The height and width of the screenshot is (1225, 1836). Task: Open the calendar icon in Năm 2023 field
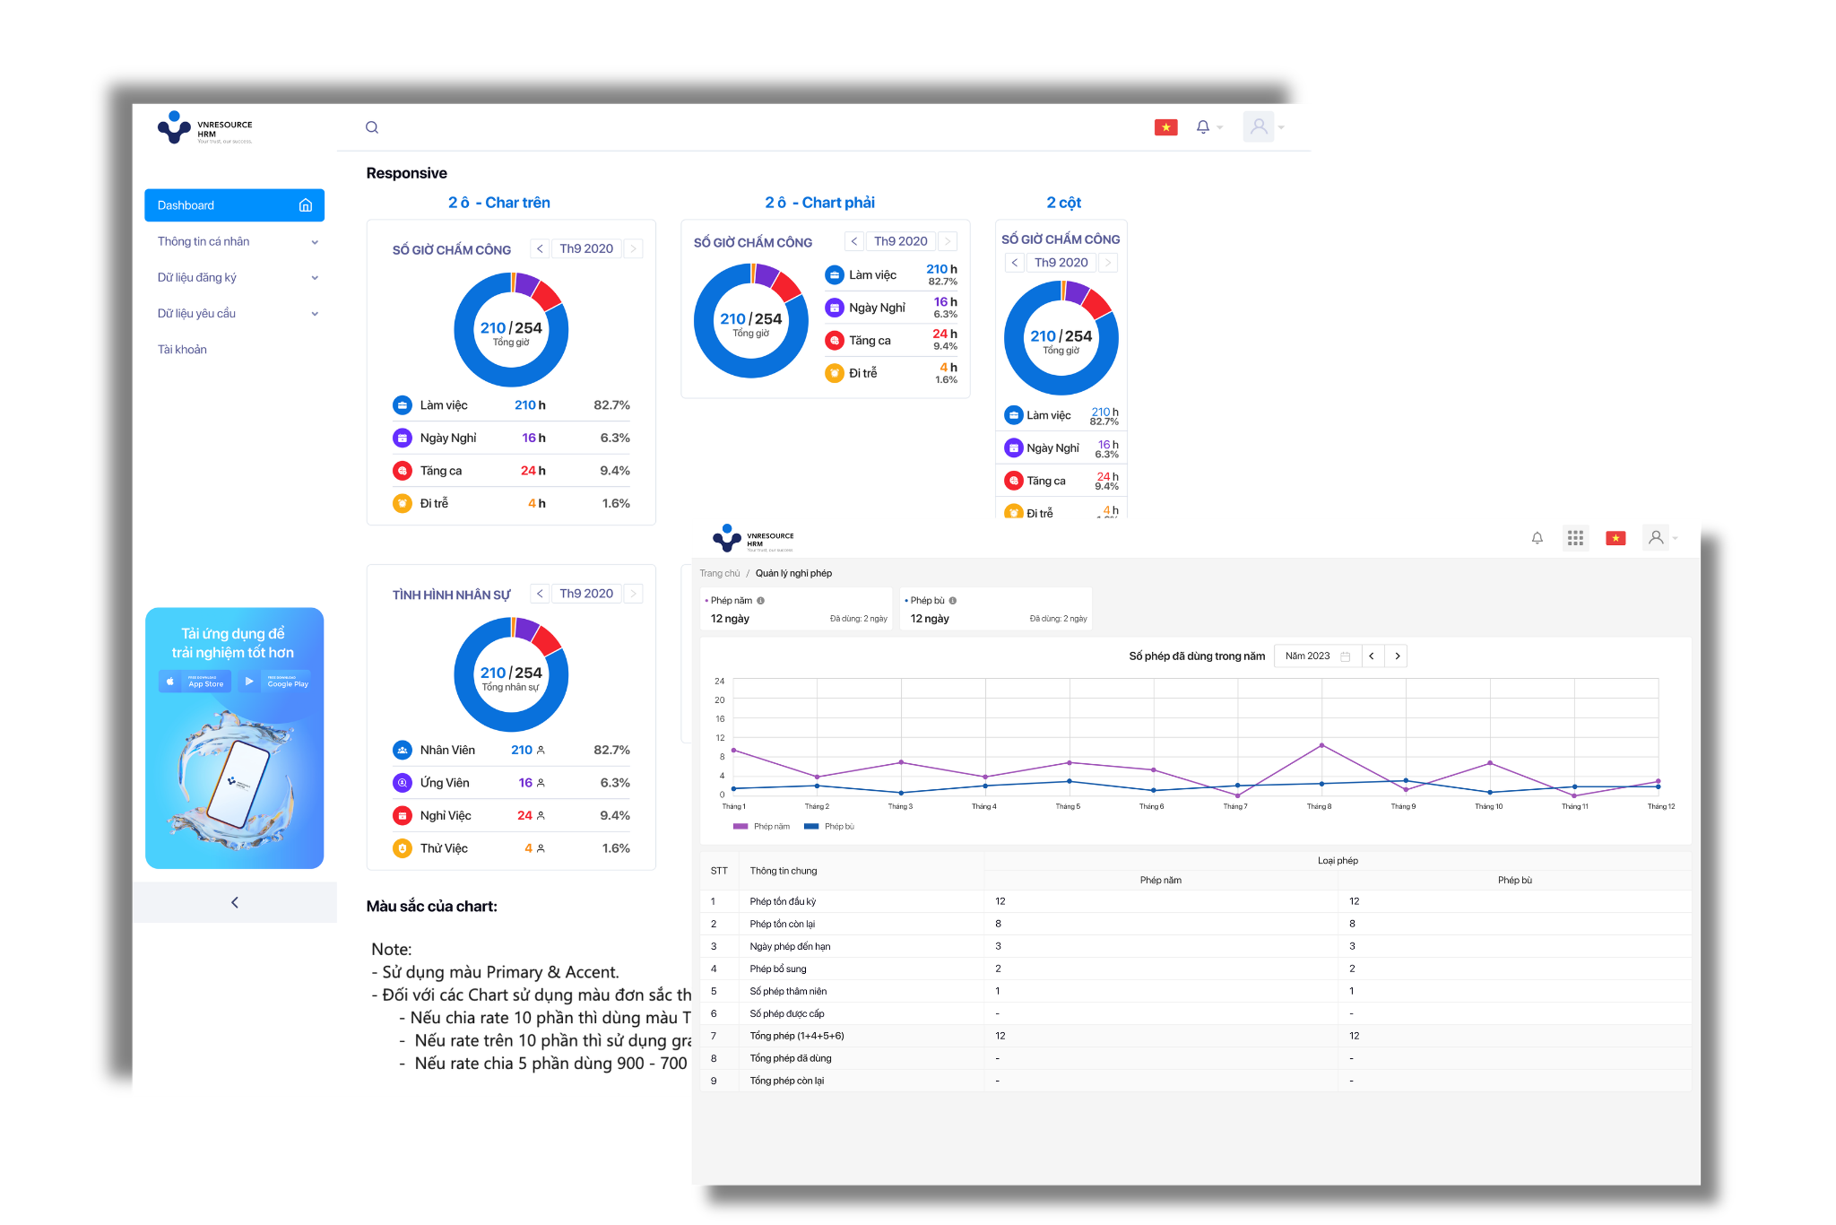pos(1345,656)
